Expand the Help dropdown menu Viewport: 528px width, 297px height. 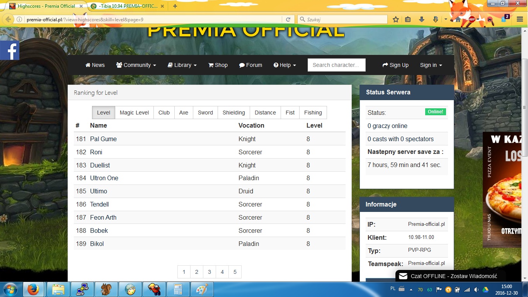[284, 65]
